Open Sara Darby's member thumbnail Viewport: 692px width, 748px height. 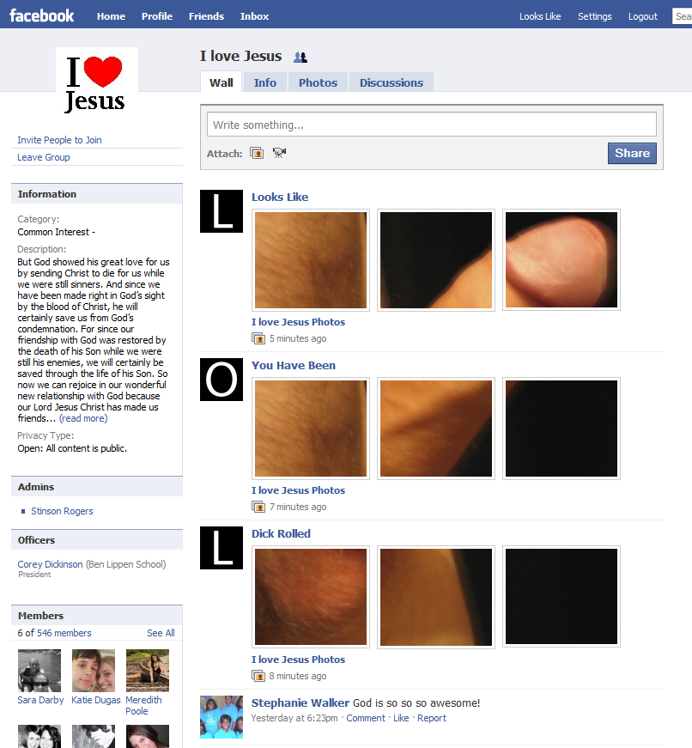click(x=39, y=671)
